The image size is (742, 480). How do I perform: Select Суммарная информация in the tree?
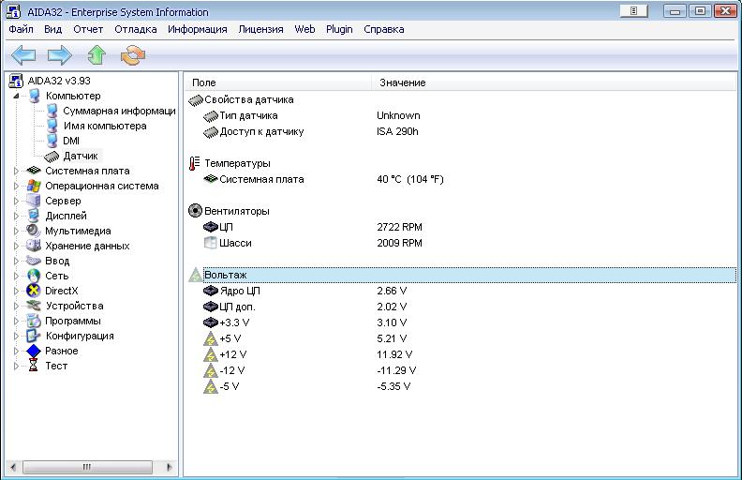119,111
